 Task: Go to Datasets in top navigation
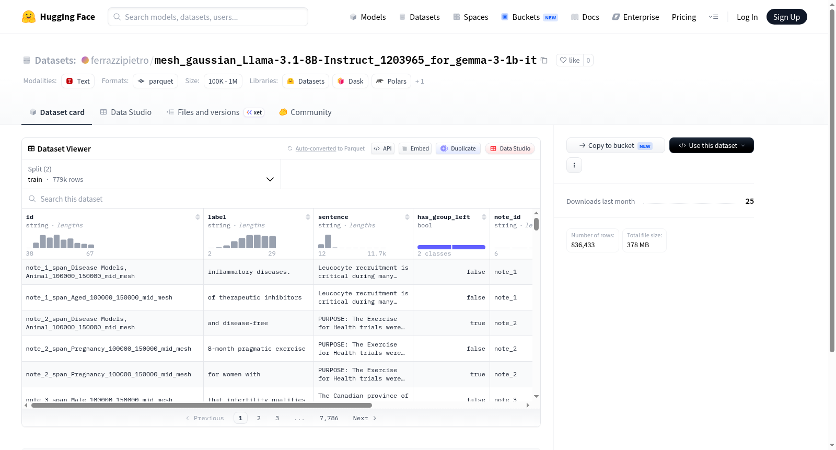coord(420,17)
